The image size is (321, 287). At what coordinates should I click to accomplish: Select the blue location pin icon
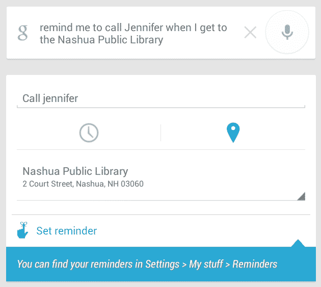pyautogui.click(x=233, y=133)
